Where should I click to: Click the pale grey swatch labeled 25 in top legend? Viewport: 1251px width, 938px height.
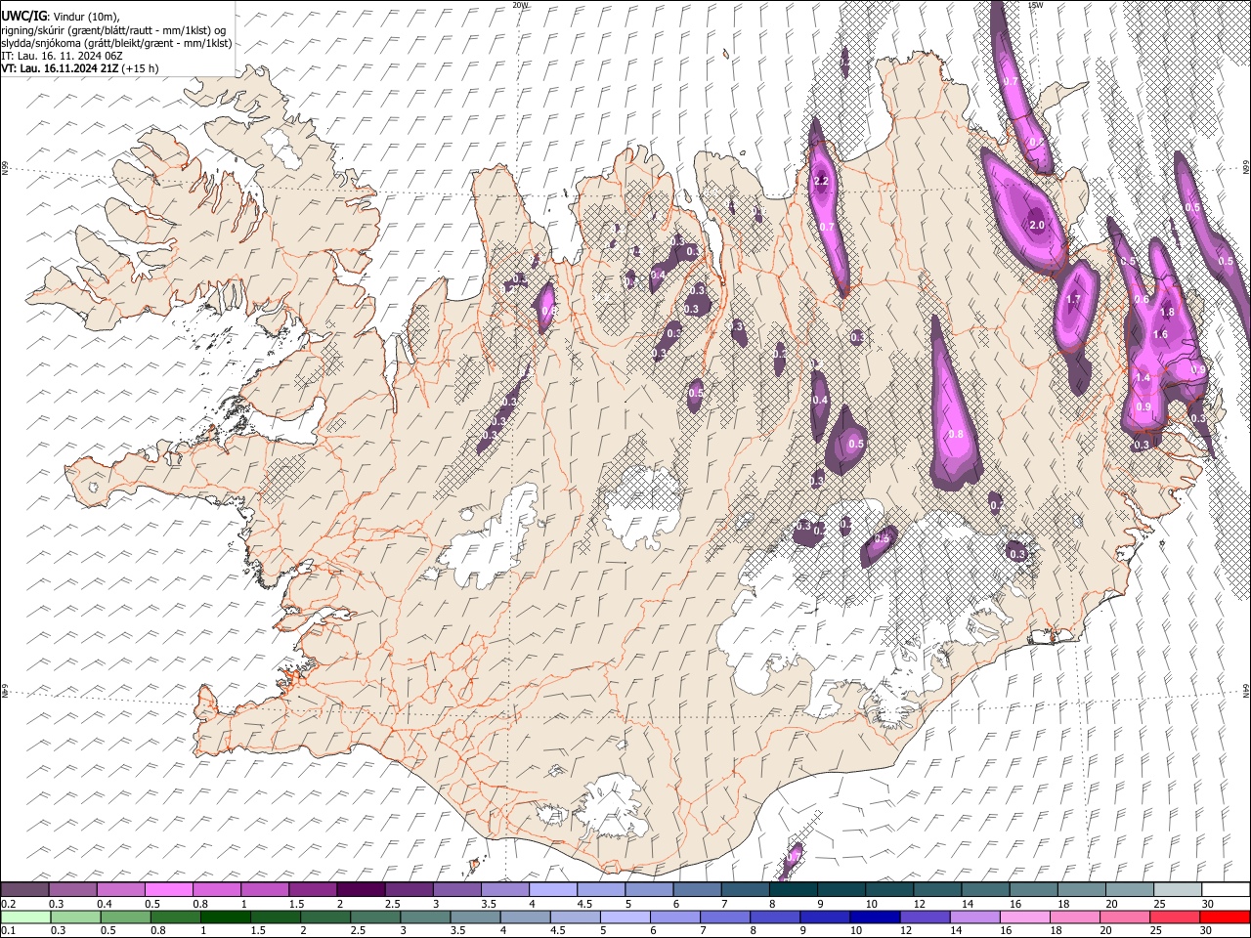(1177, 889)
